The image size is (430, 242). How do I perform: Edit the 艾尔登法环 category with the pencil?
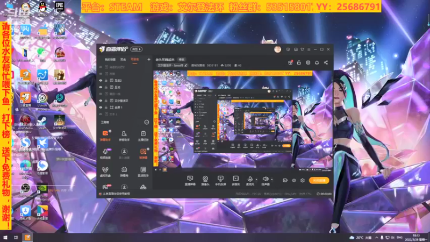[185, 65]
